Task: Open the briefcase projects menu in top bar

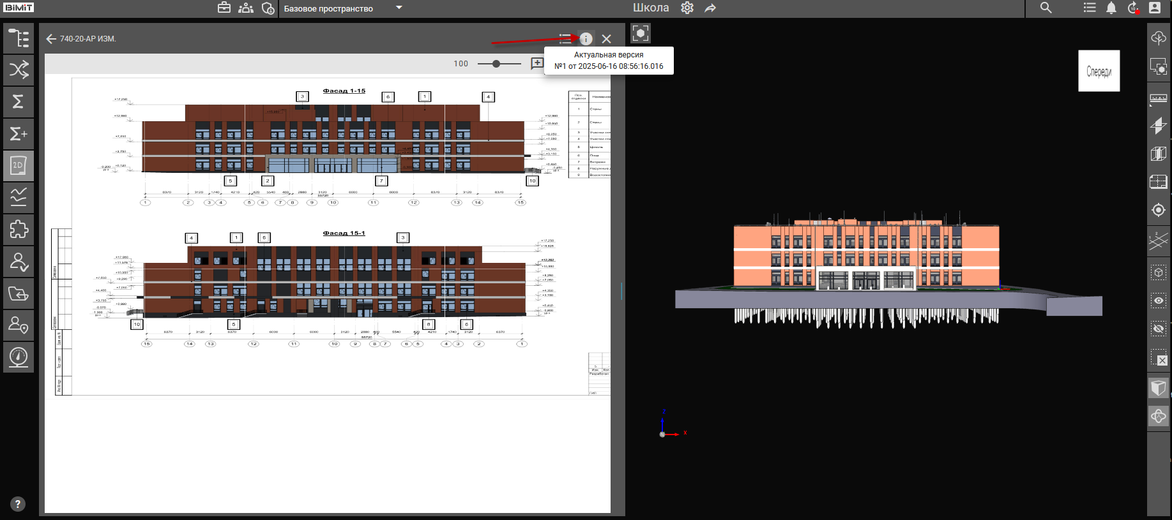Action: pos(224,8)
